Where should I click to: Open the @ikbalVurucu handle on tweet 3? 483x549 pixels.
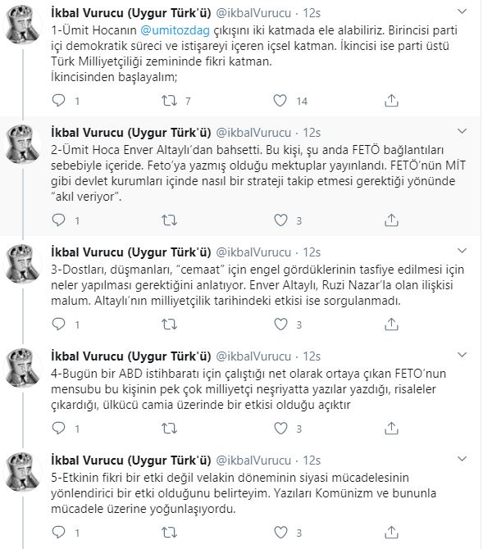[x=253, y=252]
